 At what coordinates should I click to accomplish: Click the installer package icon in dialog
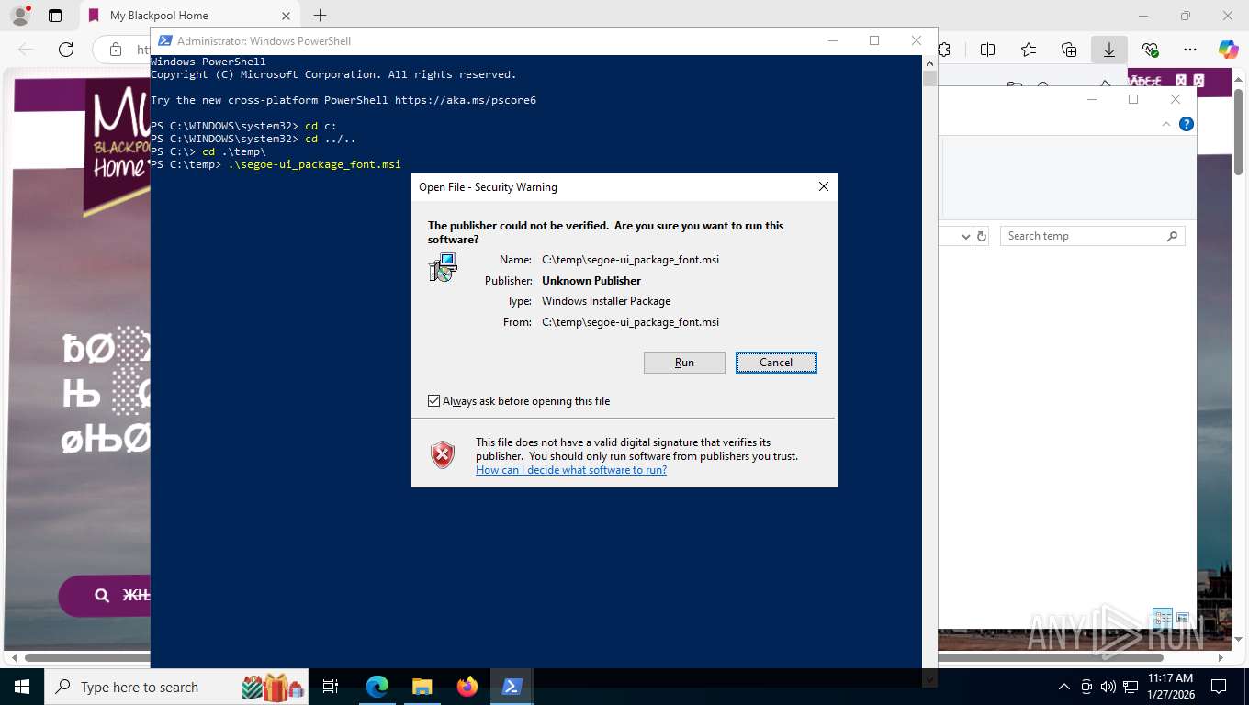pos(443,267)
